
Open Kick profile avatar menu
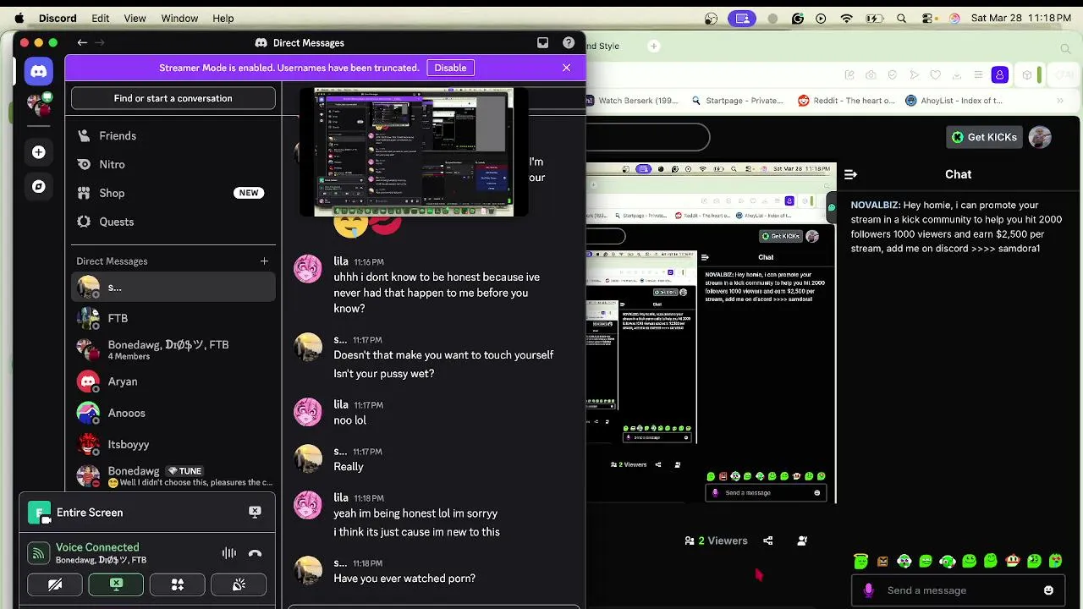[x=1040, y=137]
